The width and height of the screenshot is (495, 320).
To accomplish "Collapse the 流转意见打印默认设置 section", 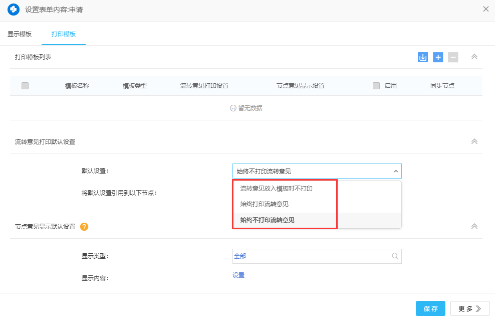I will (474, 141).
